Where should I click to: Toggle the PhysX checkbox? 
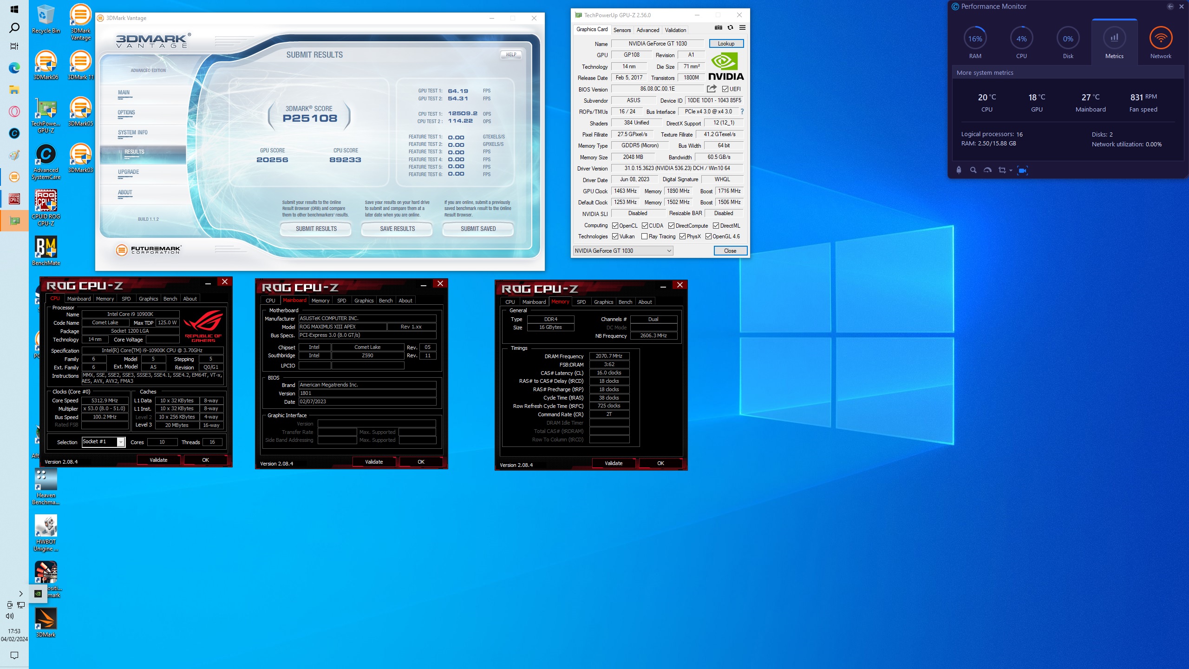pyautogui.click(x=682, y=236)
